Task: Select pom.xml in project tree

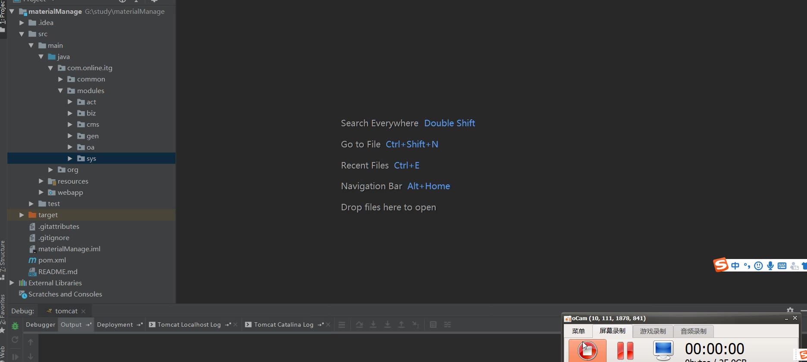Action: point(52,260)
